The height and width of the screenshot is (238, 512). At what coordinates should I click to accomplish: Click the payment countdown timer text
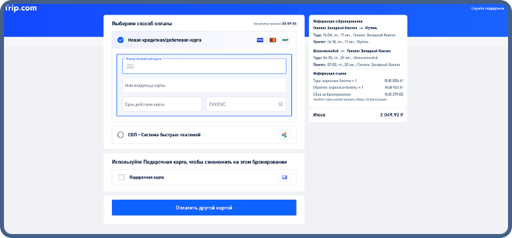275,24
